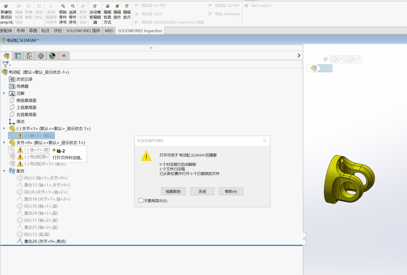
Task: Click the assembly icon in breadcrumb bar
Action: (314, 68)
